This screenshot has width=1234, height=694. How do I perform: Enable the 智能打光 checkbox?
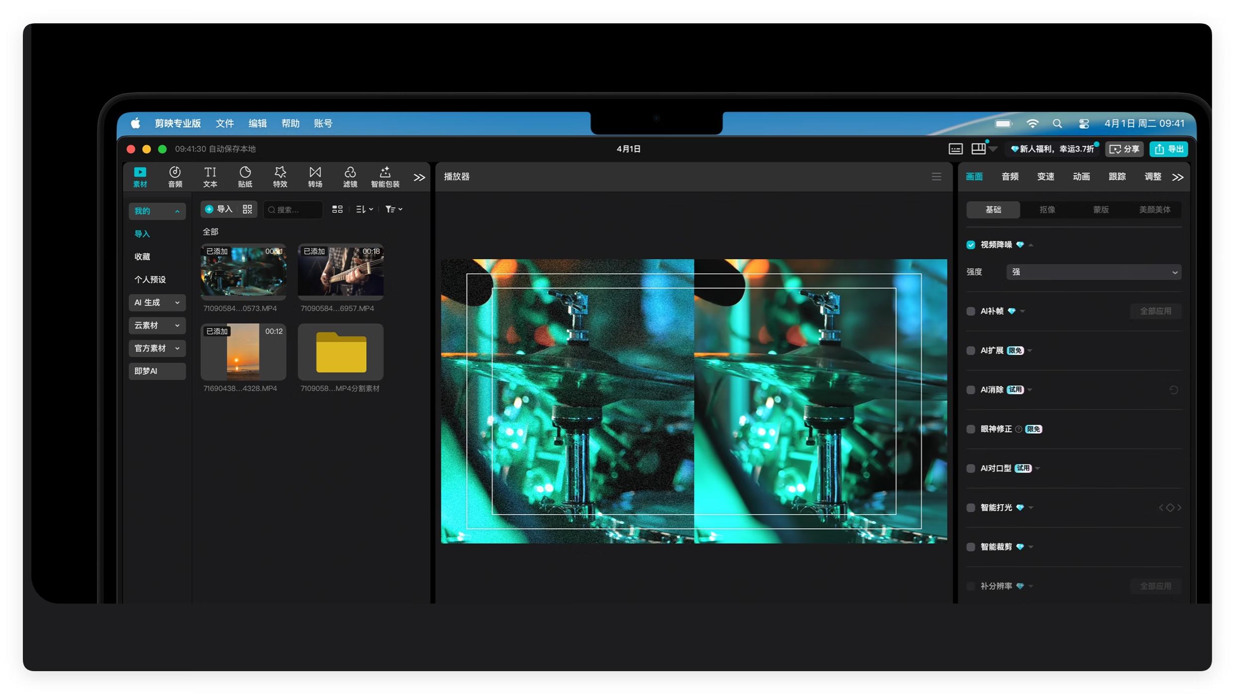(x=971, y=508)
